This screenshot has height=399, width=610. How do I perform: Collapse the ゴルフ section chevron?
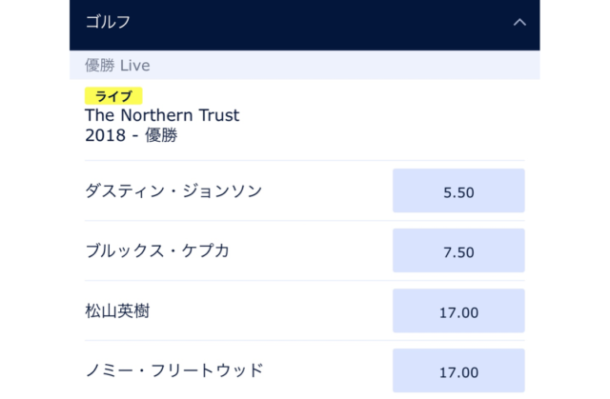pos(519,21)
